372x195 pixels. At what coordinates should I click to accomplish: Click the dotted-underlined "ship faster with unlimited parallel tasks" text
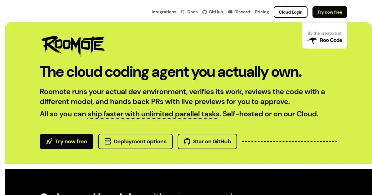[154, 114]
